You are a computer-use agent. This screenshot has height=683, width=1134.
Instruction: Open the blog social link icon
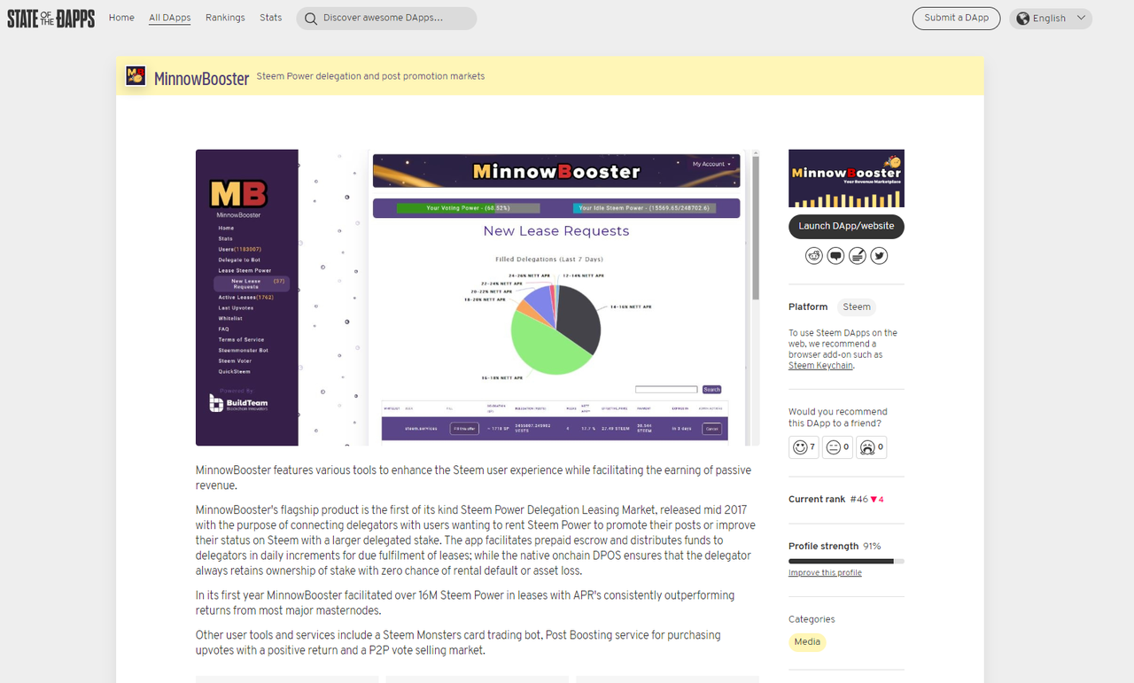pyautogui.click(x=857, y=256)
